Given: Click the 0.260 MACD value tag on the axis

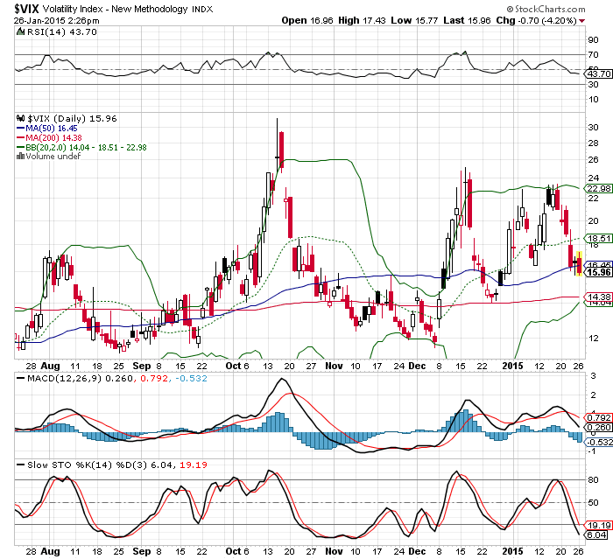Looking at the screenshot, I should pyautogui.click(x=599, y=428).
